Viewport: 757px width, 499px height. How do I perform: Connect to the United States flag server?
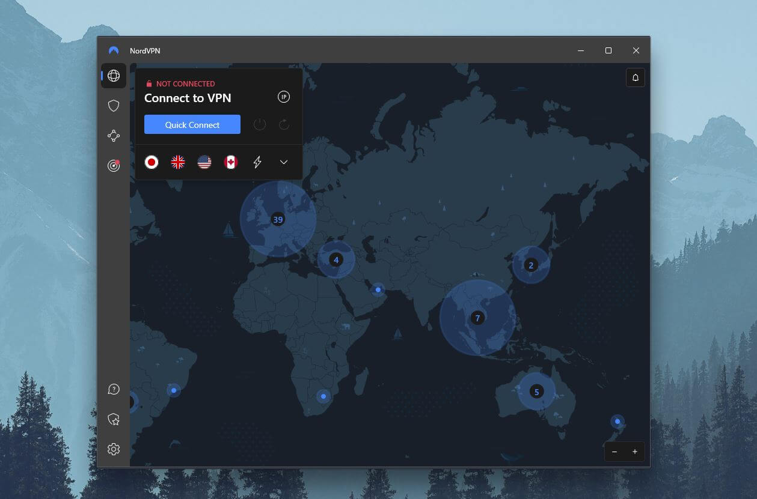click(x=204, y=162)
